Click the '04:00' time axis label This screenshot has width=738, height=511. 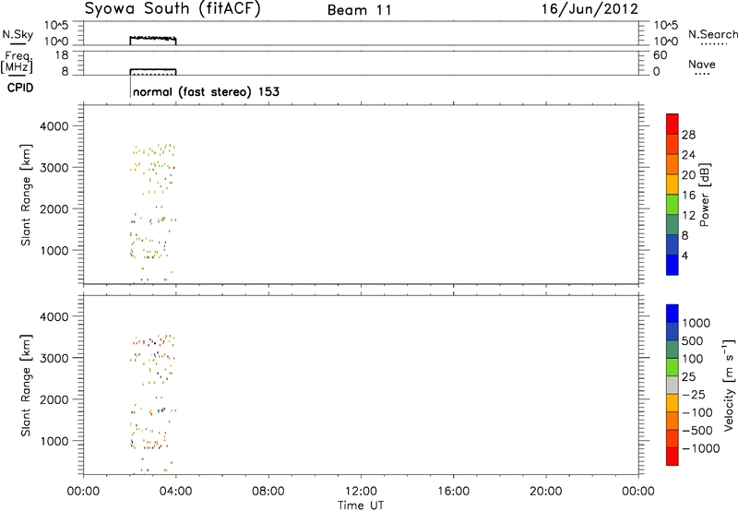coord(175,492)
